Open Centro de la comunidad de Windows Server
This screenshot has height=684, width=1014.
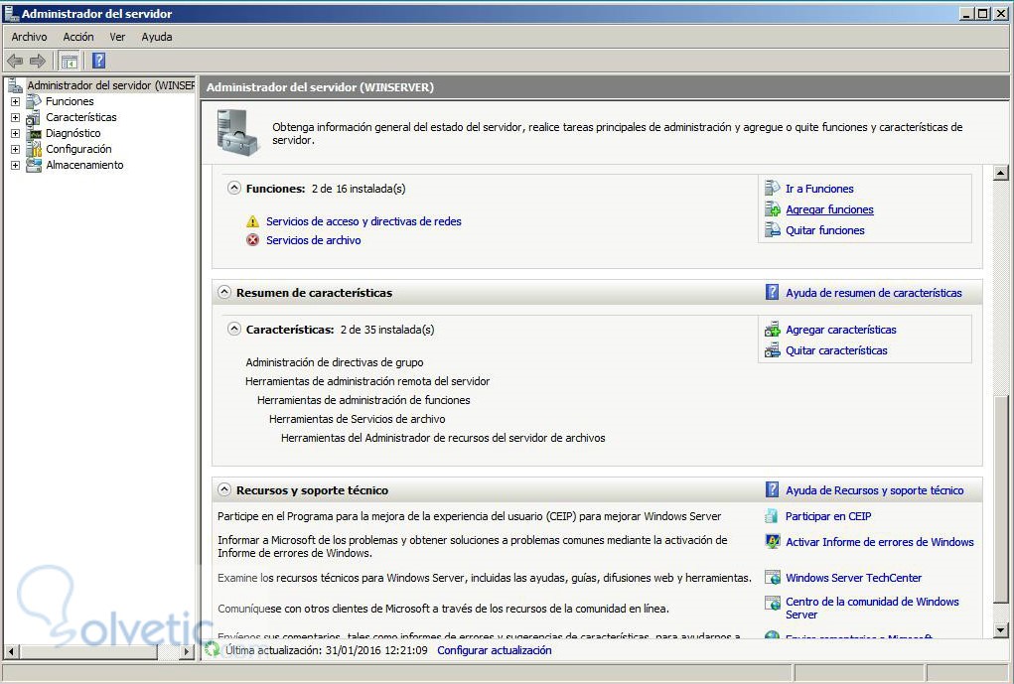tap(872, 609)
